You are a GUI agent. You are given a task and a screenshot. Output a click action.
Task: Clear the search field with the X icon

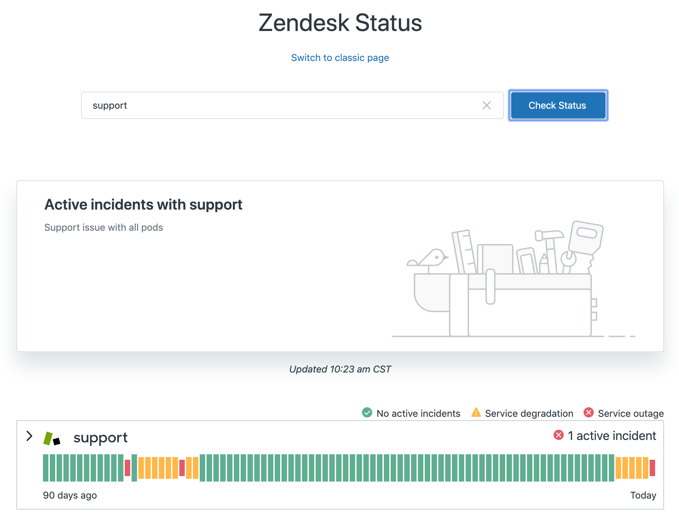[486, 105]
